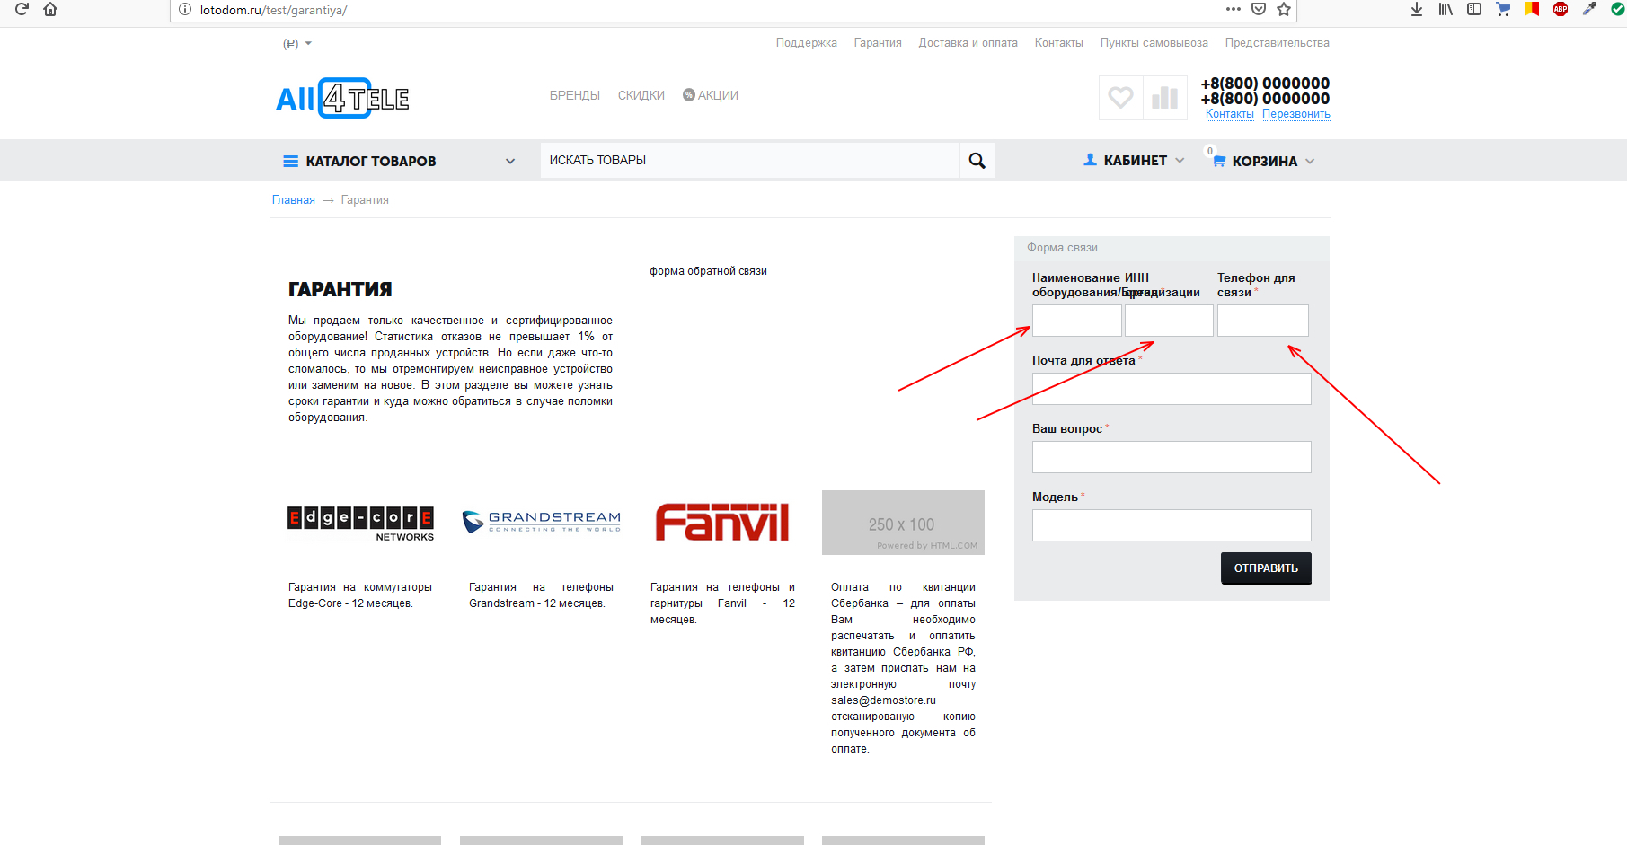The image size is (1627, 845).
Task: Click the AdBlock Plus extension icon
Action: click(1561, 10)
